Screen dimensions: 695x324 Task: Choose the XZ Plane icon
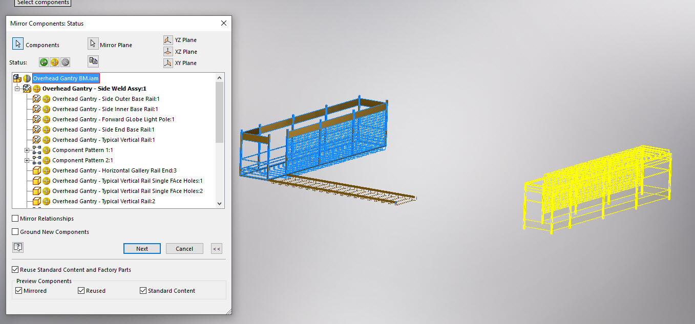coord(168,51)
